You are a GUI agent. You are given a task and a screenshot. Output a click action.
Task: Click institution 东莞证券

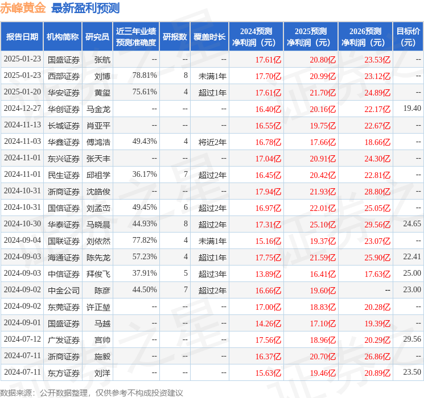pos(64,307)
